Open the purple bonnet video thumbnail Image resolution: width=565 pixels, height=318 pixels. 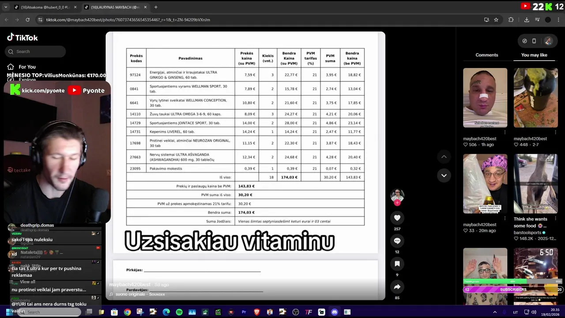[485, 184]
